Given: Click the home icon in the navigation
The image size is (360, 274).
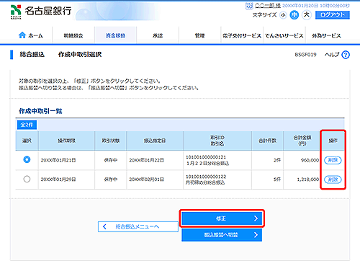Looking at the screenshot, I should [22, 35].
